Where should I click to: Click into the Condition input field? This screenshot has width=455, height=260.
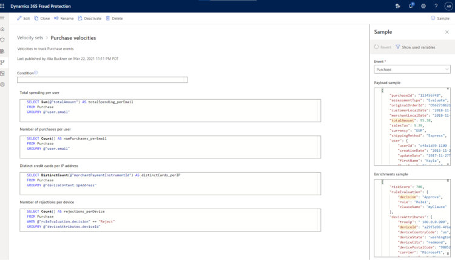click(x=102, y=80)
